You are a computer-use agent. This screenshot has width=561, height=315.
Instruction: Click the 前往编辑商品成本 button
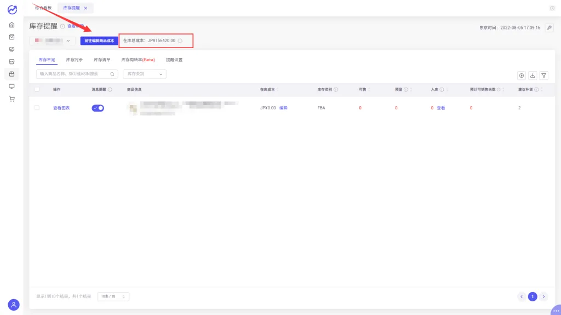click(99, 40)
